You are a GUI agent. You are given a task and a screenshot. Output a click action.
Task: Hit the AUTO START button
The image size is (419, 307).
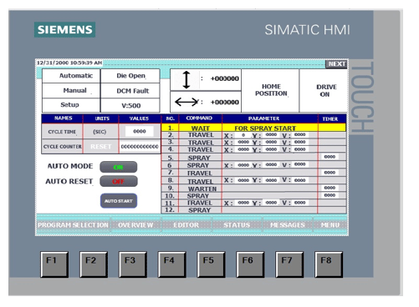coord(119,201)
